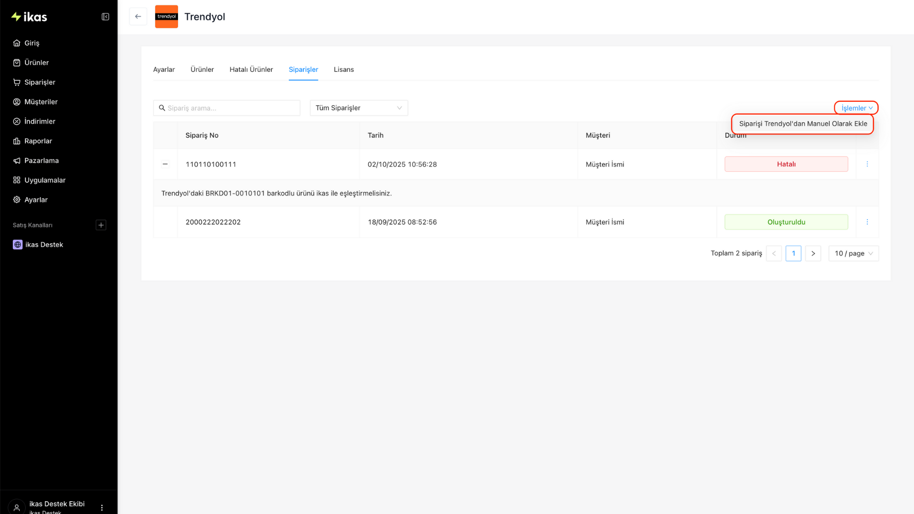Open Raporlar in the sidebar
Screen dimensions: 914x514
(x=38, y=141)
